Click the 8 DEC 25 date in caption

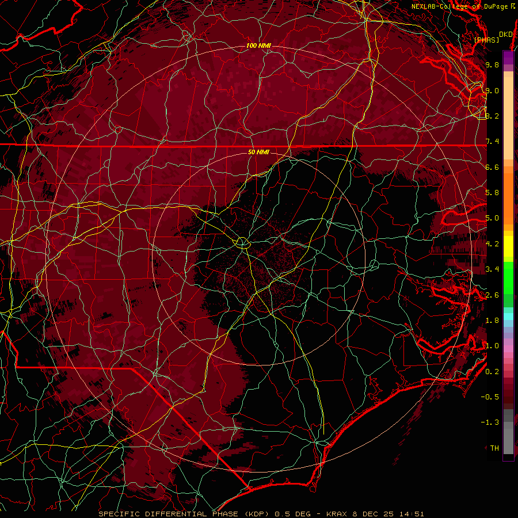point(374,514)
